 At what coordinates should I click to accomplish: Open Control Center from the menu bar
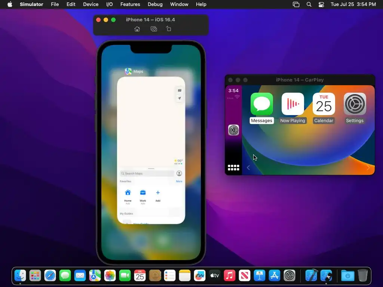click(x=321, y=4)
